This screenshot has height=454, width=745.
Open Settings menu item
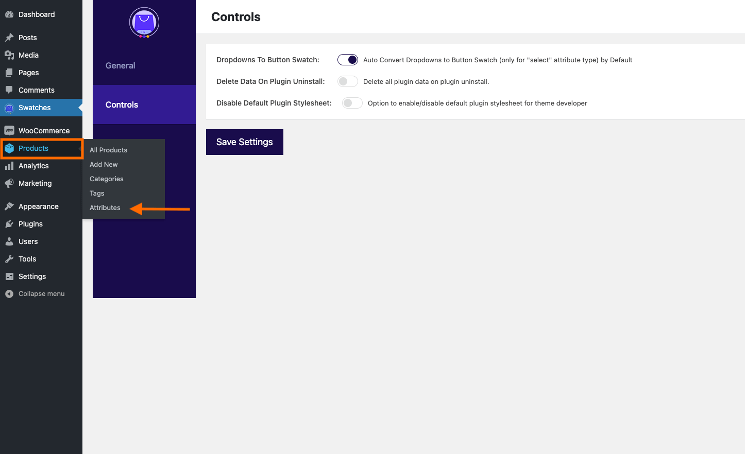coord(41,276)
